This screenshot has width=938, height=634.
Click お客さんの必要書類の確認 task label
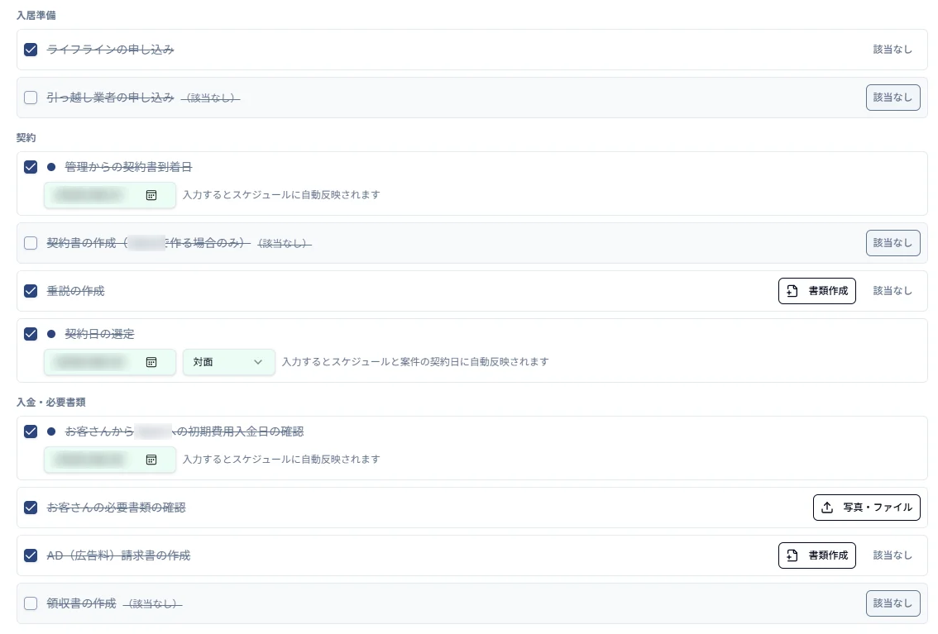pos(116,508)
